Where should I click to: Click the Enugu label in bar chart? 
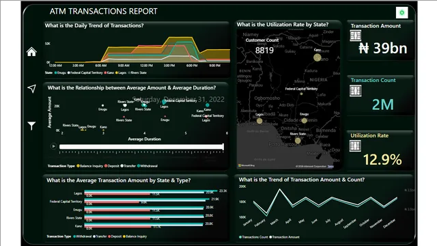pyautogui.click(x=77, y=210)
